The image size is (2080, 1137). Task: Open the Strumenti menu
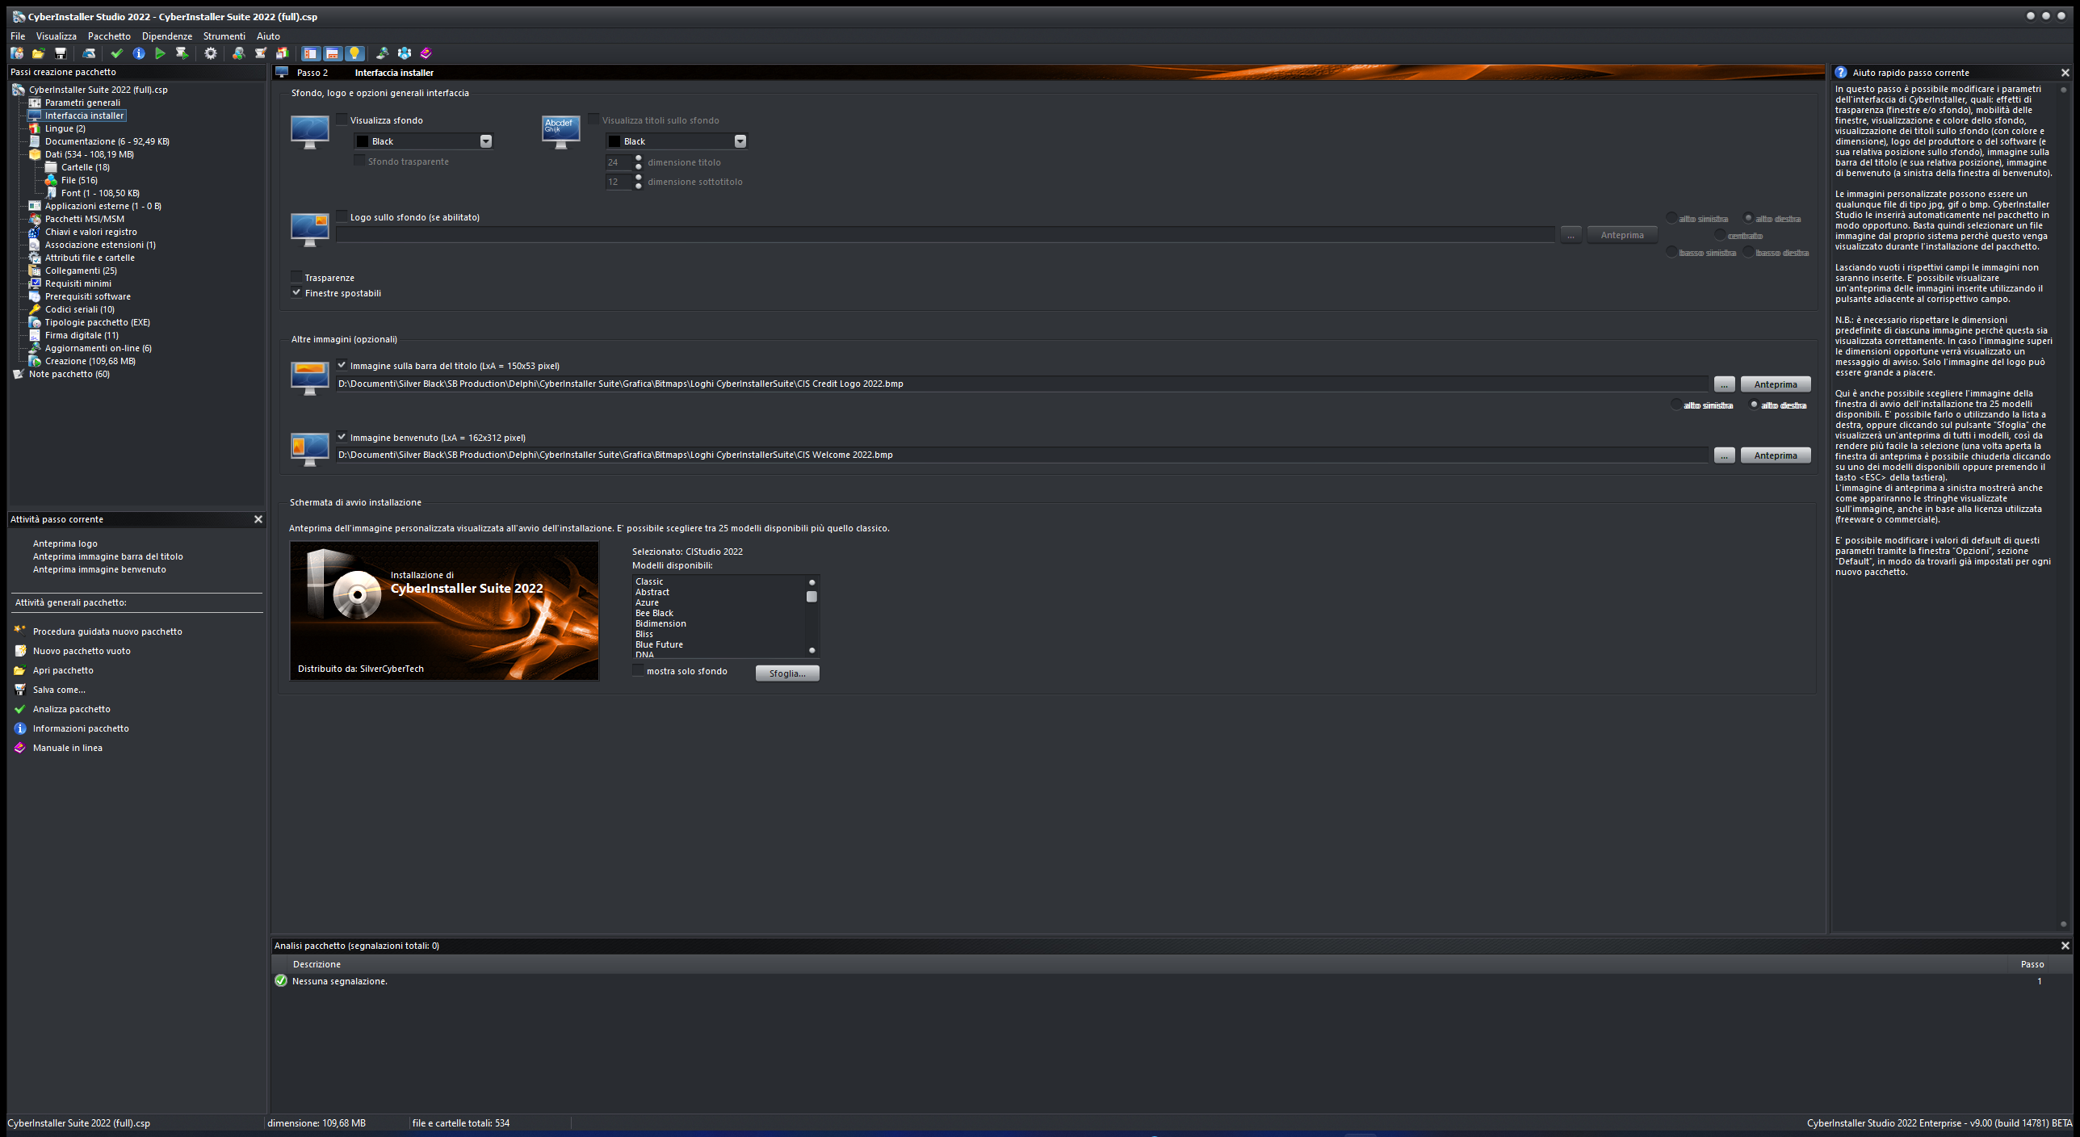click(x=224, y=36)
